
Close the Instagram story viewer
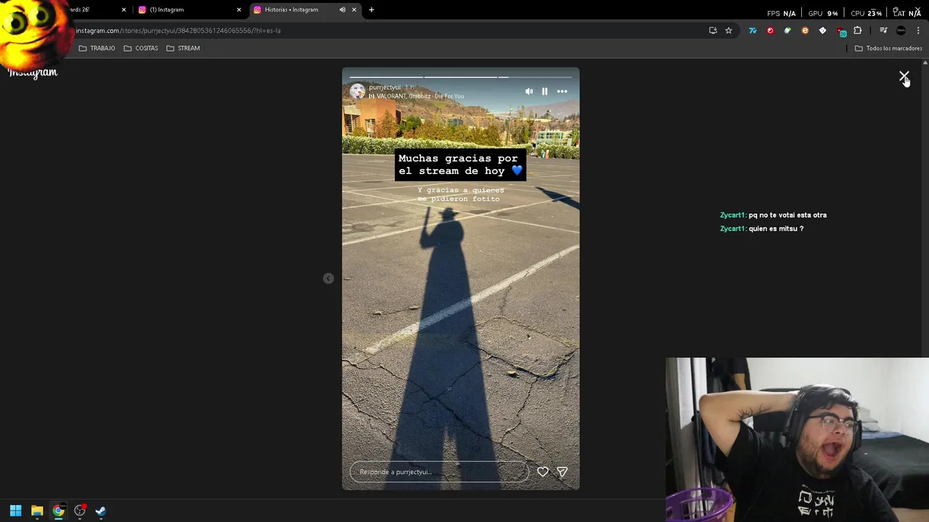click(904, 76)
